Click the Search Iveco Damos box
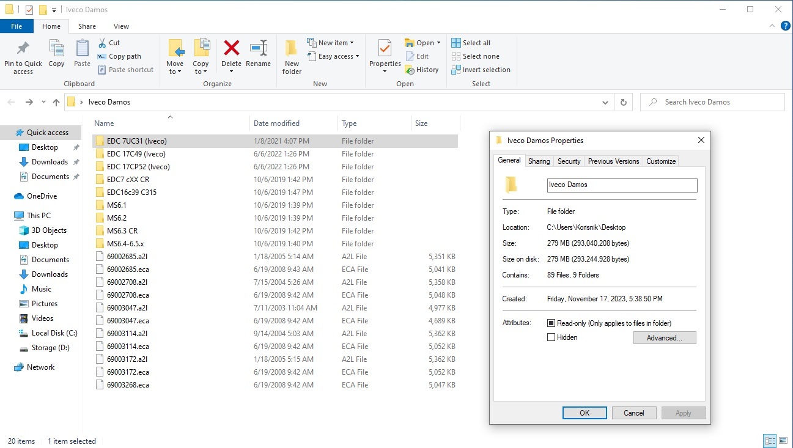 712,102
